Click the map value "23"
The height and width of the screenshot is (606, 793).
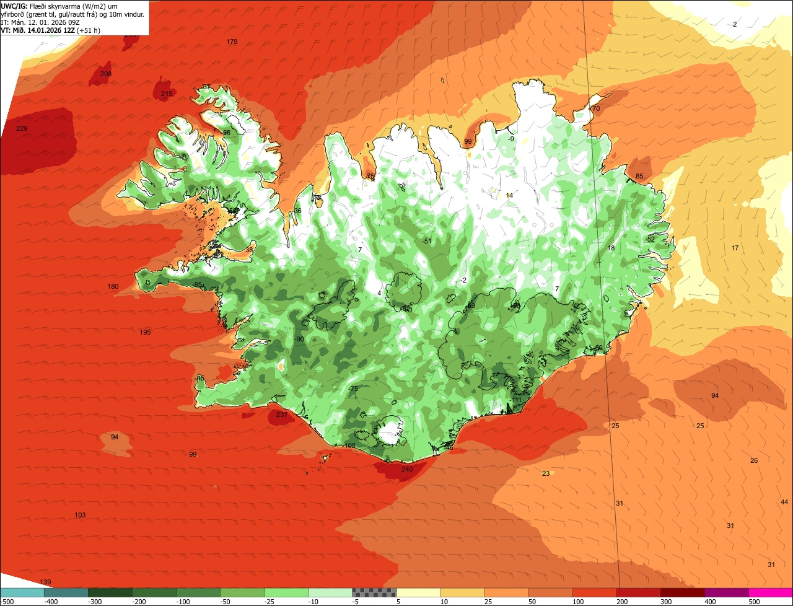point(546,474)
